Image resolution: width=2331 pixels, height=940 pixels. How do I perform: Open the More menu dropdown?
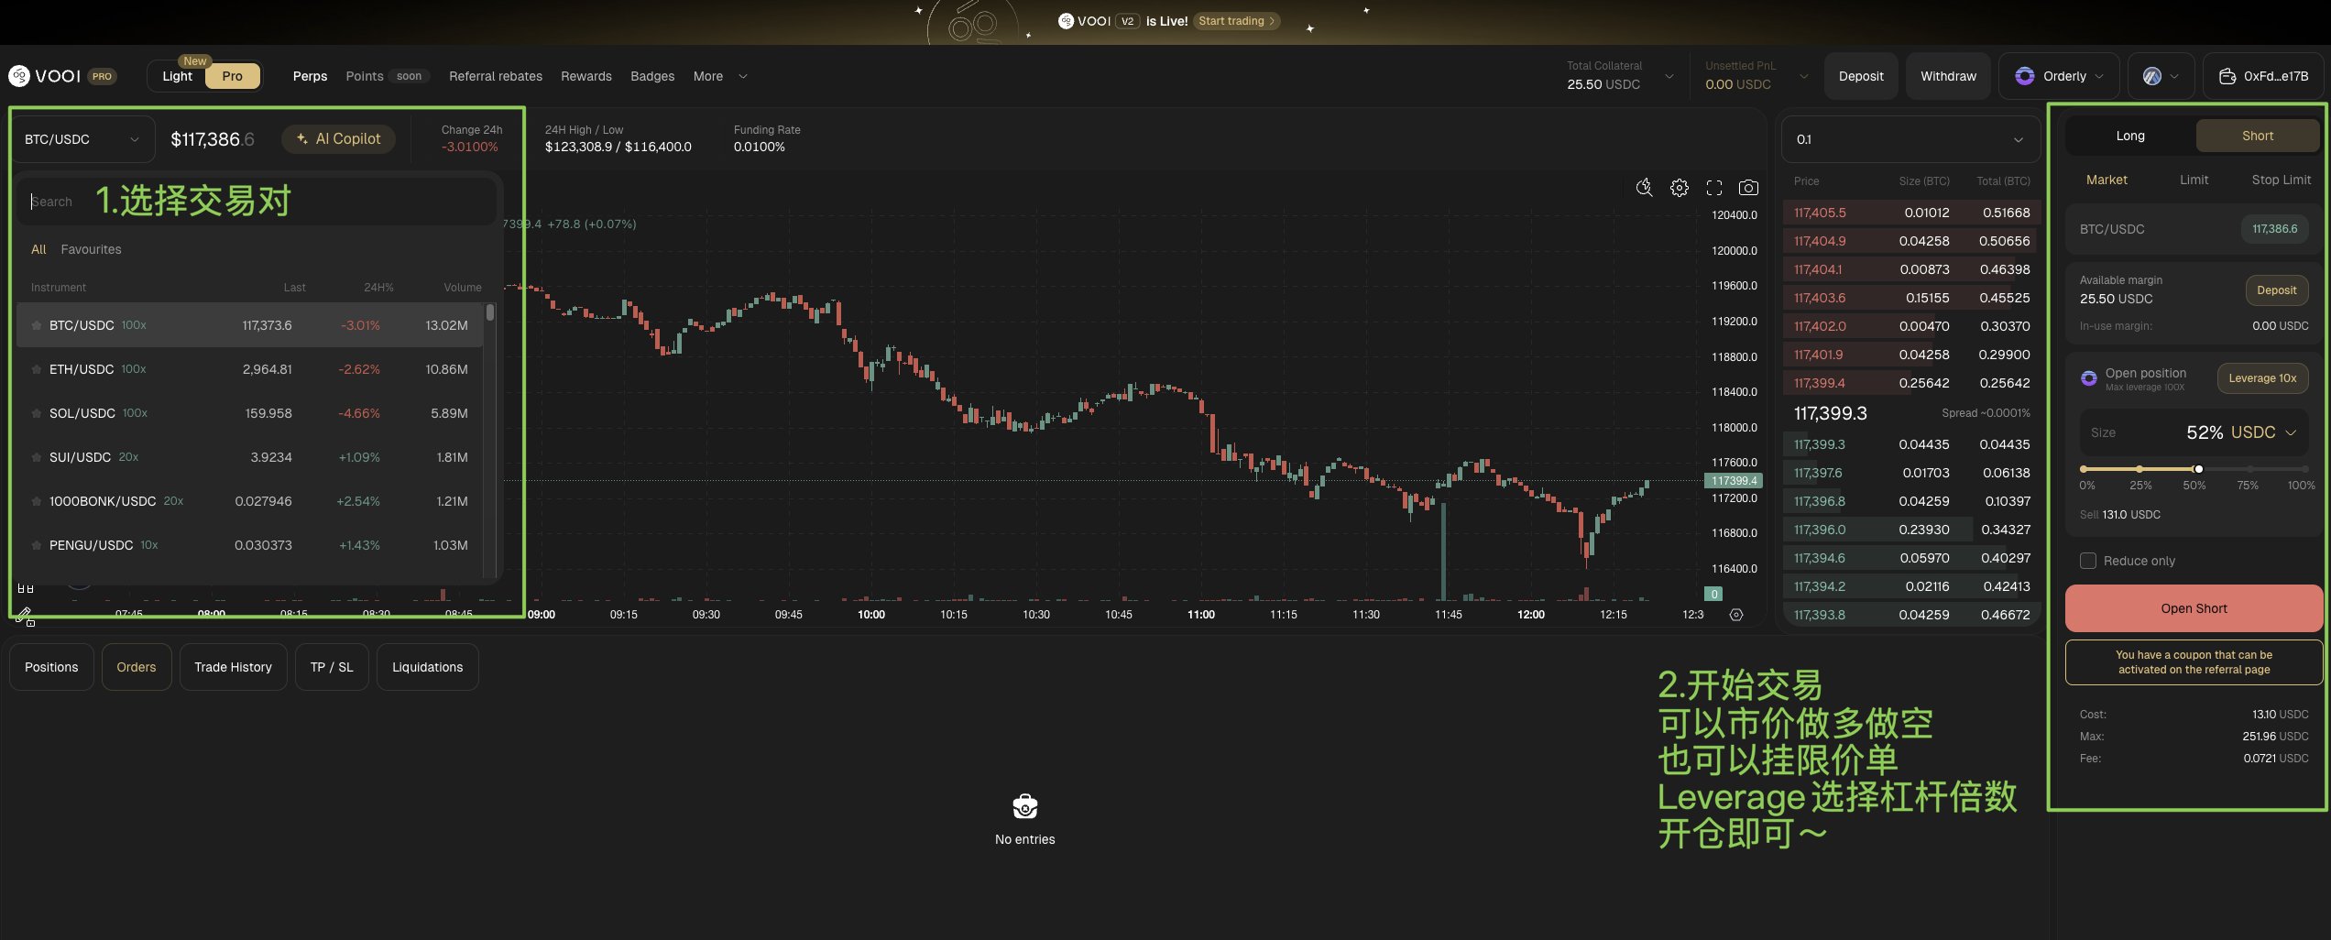(x=720, y=76)
